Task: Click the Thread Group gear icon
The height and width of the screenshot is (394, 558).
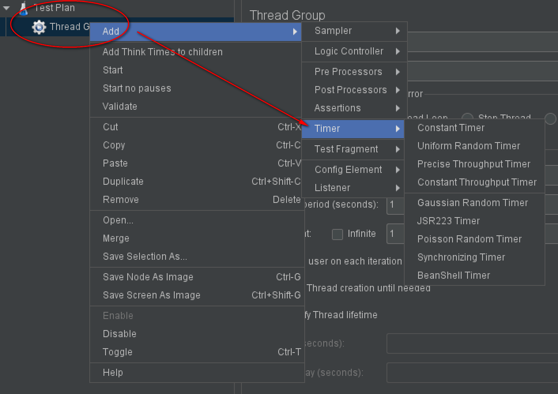Action: [x=39, y=27]
